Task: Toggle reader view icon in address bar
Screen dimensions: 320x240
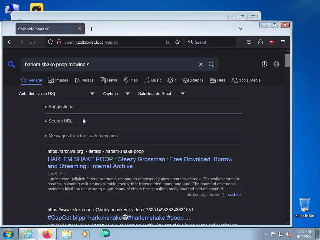Action: tap(168, 42)
